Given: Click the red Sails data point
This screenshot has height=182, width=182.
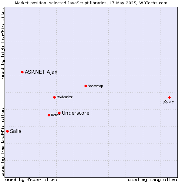Looking at the screenshot, I should pyautogui.click(x=7, y=131).
